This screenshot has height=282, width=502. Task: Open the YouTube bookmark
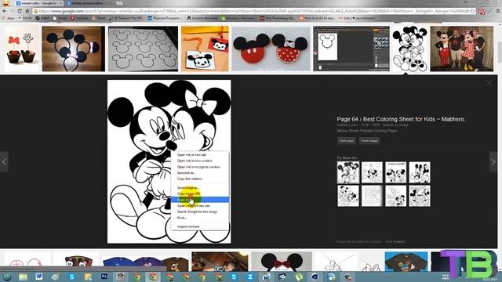(x=80, y=18)
